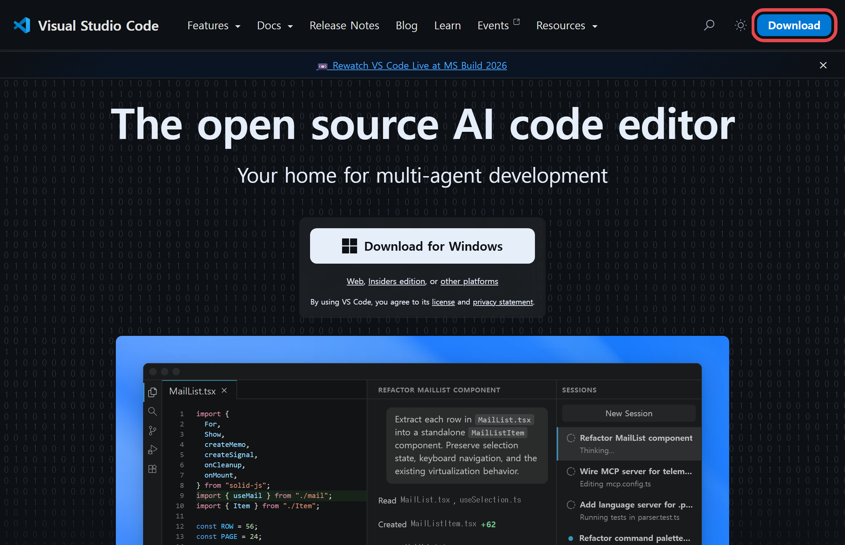Image resolution: width=845 pixels, height=545 pixels.
Task: Dismiss the MS Build banner with X
Action: pos(823,65)
